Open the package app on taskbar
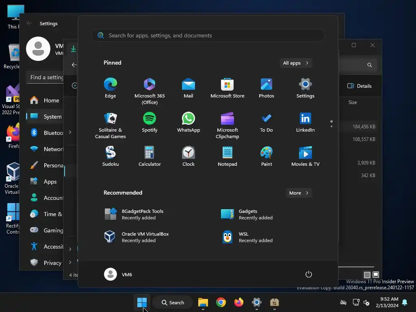 (x=274, y=302)
